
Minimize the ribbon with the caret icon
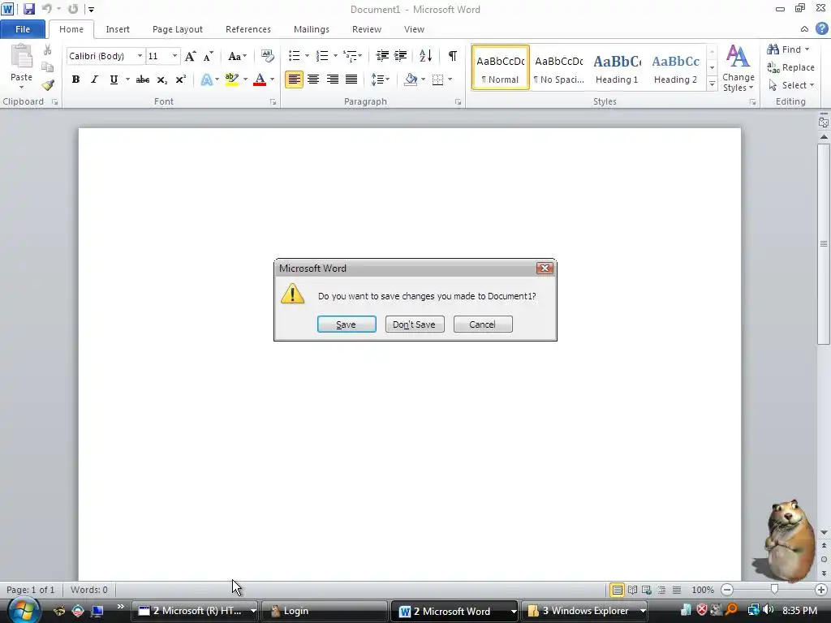[804, 29]
